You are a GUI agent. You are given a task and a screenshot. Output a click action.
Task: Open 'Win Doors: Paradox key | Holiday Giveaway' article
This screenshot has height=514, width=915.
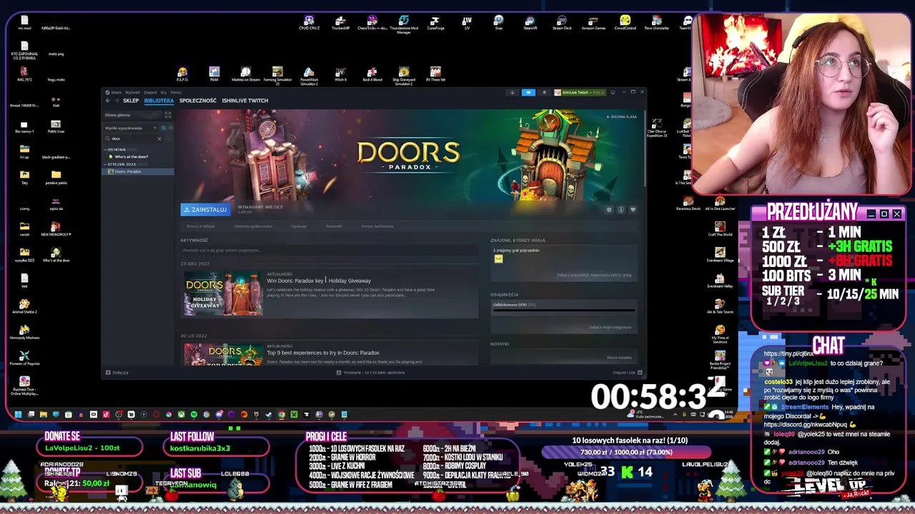(x=319, y=281)
